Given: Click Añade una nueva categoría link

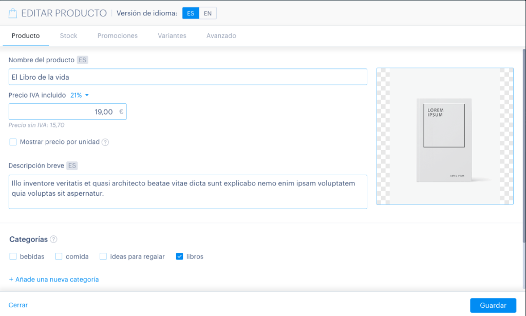Looking at the screenshot, I should [53, 280].
